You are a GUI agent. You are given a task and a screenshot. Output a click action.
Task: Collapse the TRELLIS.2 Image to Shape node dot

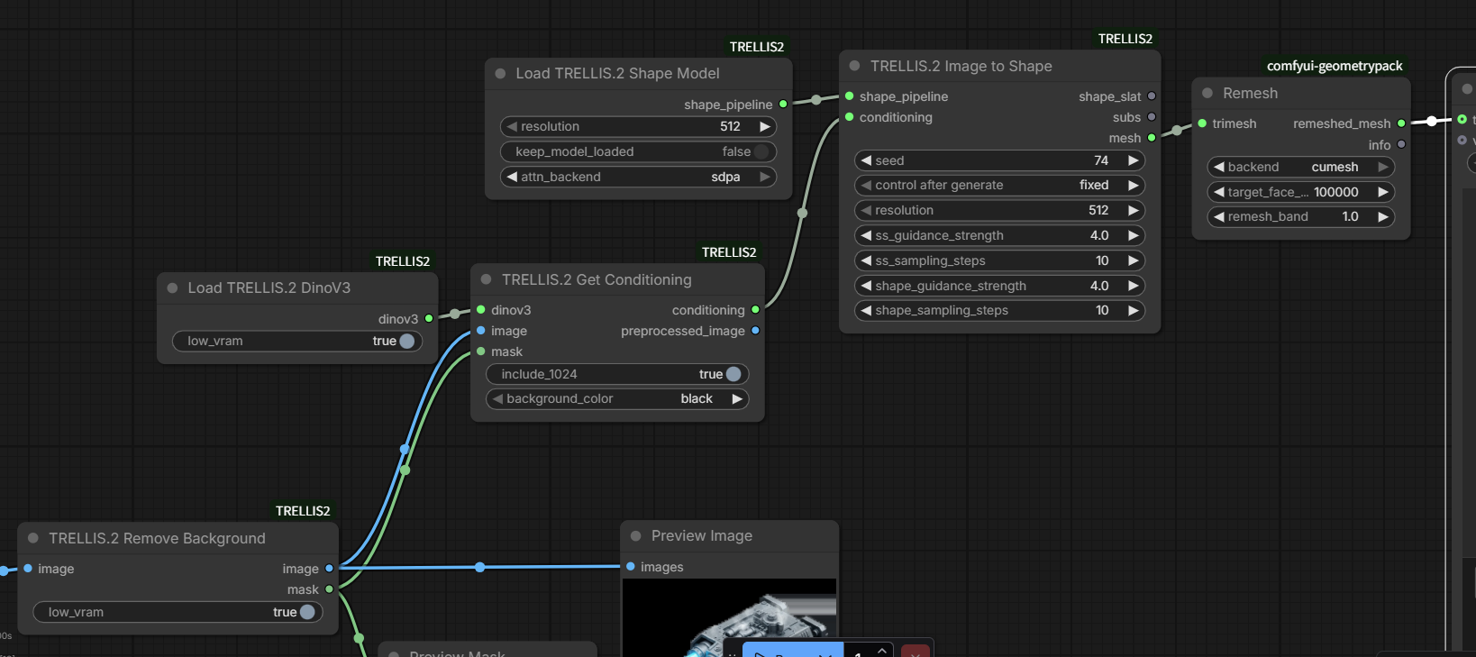tap(854, 66)
